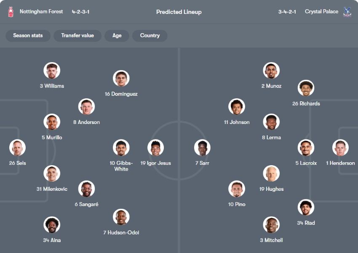Click Aina's player photo
Viewport: 358px width, 253px height.
click(x=52, y=225)
